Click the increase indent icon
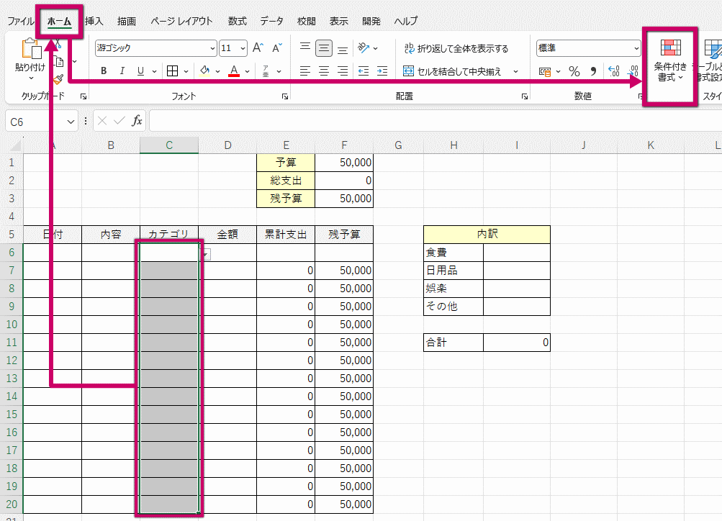 pyautogui.click(x=382, y=71)
